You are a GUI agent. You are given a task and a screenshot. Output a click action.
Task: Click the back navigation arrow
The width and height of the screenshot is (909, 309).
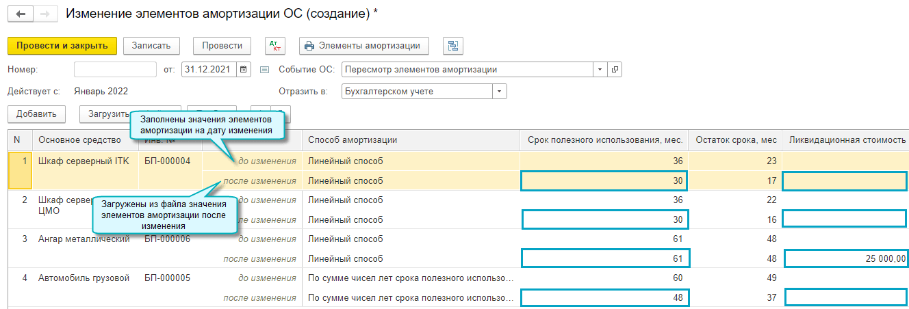pos(20,14)
